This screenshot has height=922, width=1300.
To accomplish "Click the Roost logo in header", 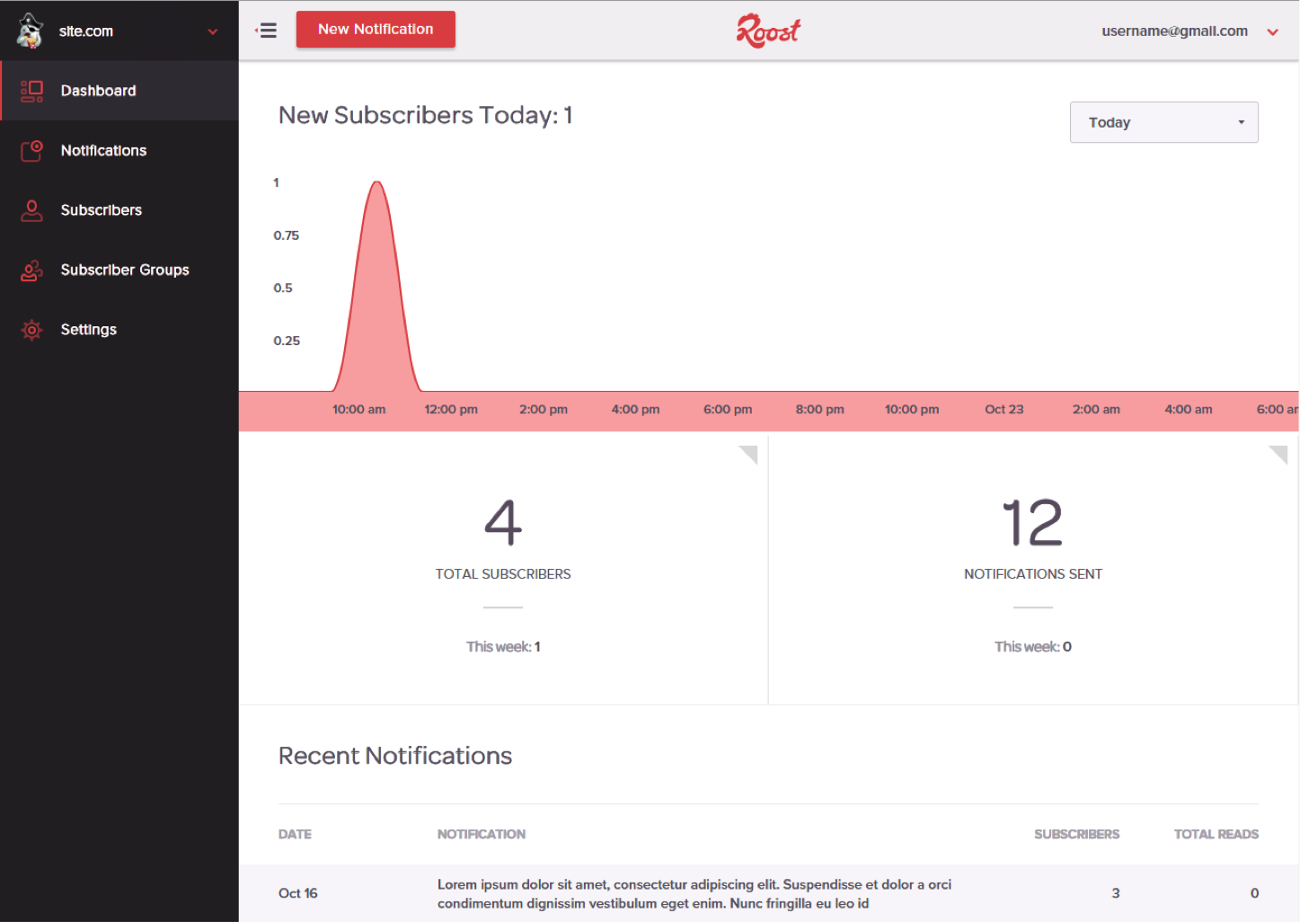I will (768, 31).
